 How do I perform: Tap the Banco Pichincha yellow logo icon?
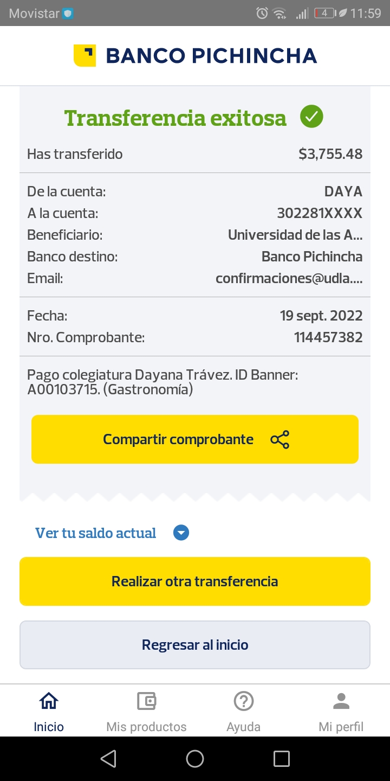(84, 56)
